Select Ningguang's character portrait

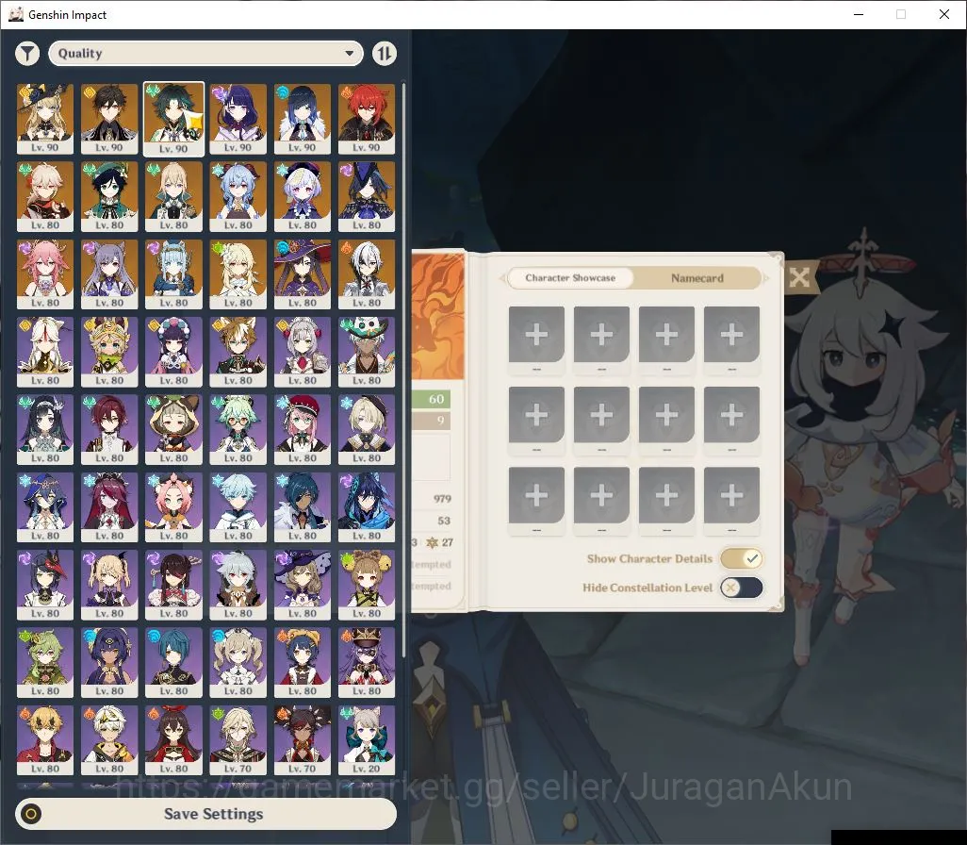(45, 352)
